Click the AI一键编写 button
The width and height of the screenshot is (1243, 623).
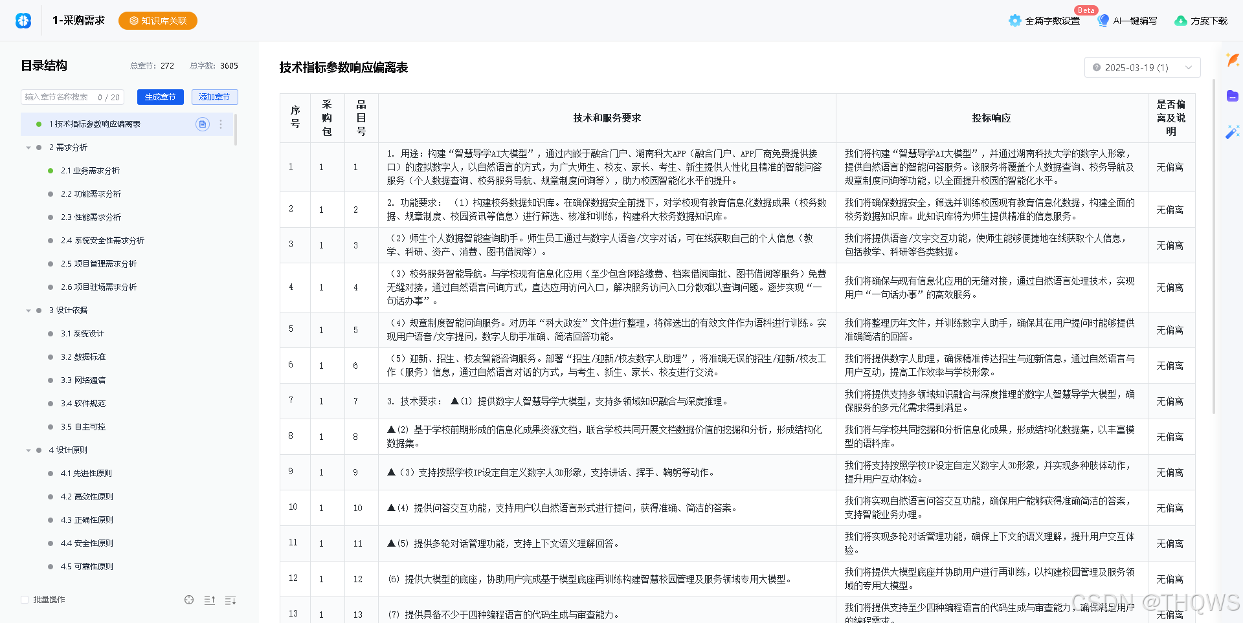[1127, 21]
